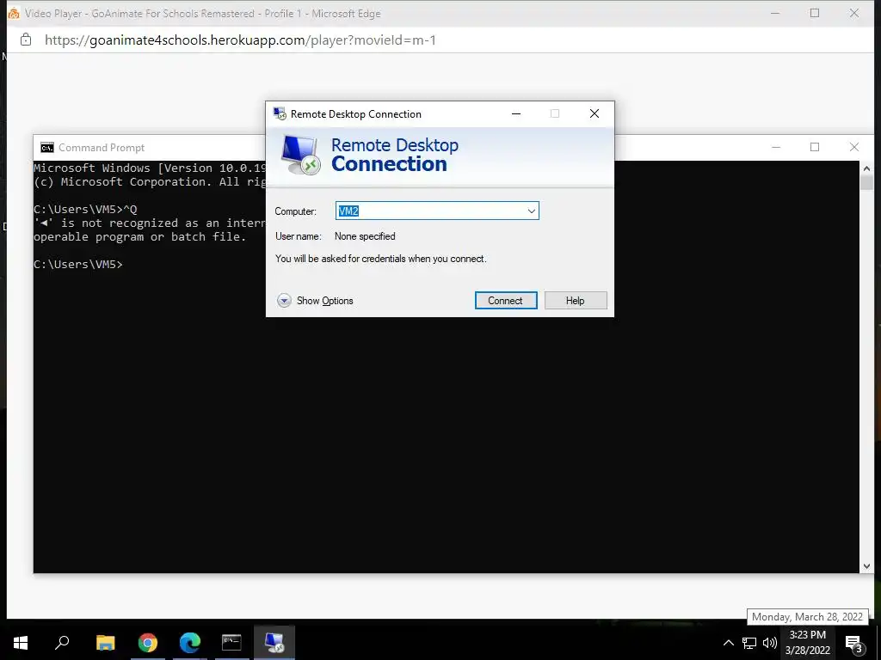The image size is (881, 660).
Task: Click the lock icon in Edge address bar
Action: (x=25, y=40)
